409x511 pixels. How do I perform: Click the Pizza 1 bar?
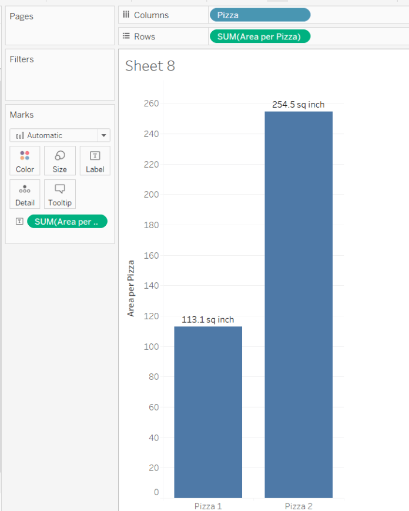(208, 412)
